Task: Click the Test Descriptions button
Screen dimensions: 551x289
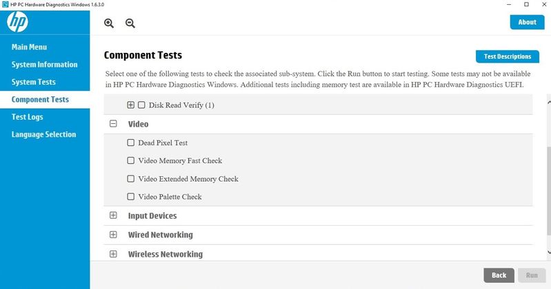Action: 508,56
